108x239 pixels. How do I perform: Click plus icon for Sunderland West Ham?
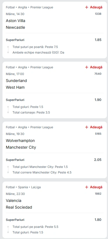pos(87,67)
